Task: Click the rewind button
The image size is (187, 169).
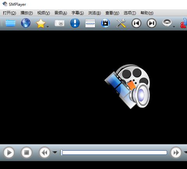Action: pyautogui.click(x=44, y=153)
